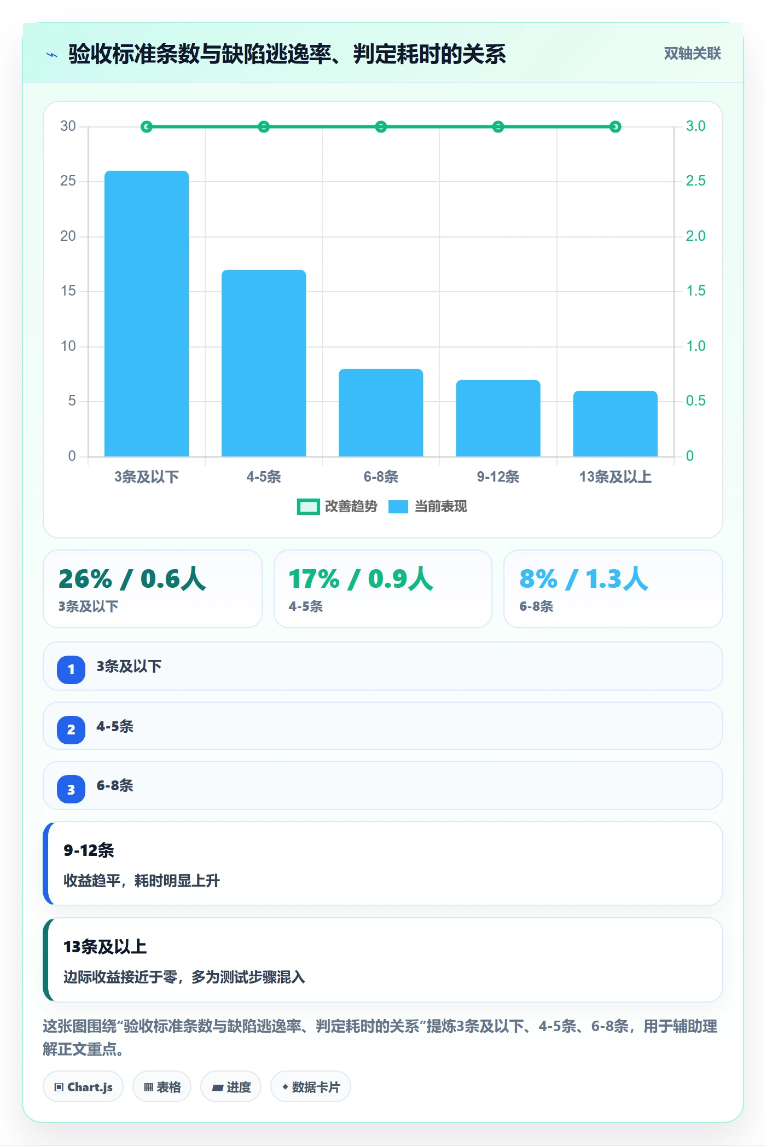Click text 边际收益接近于零，多为测试步骤混入
766x1146 pixels.
(184, 977)
